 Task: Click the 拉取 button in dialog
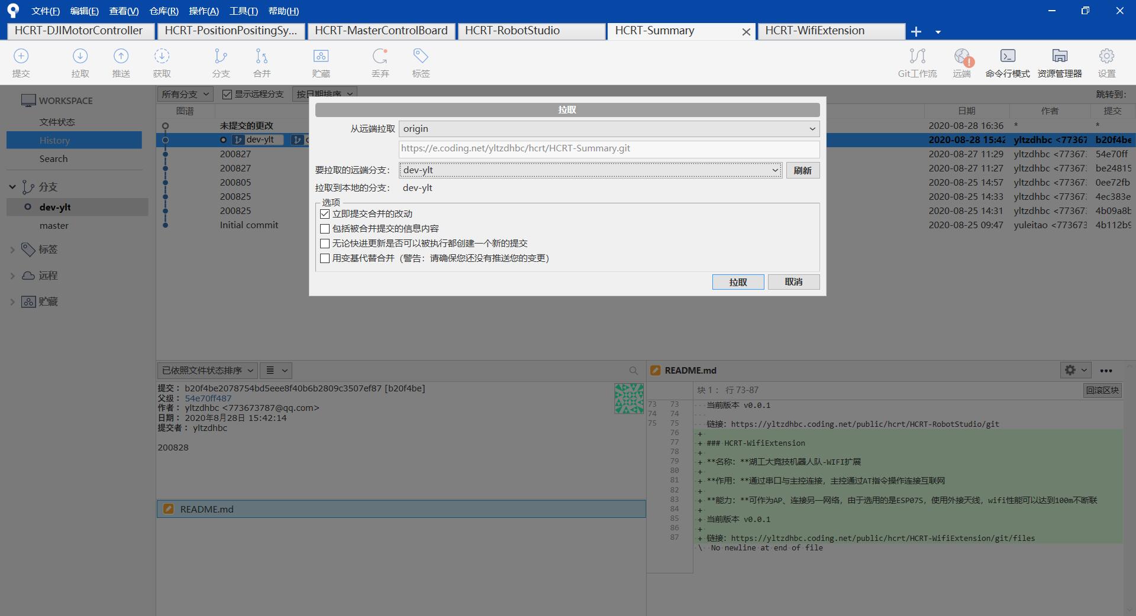point(738,282)
